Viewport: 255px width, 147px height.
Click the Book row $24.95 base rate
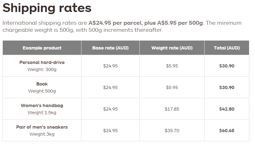(110, 87)
